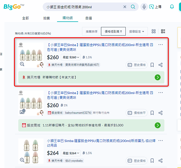Click the 蝦皮商城 store tag

point(55,113)
